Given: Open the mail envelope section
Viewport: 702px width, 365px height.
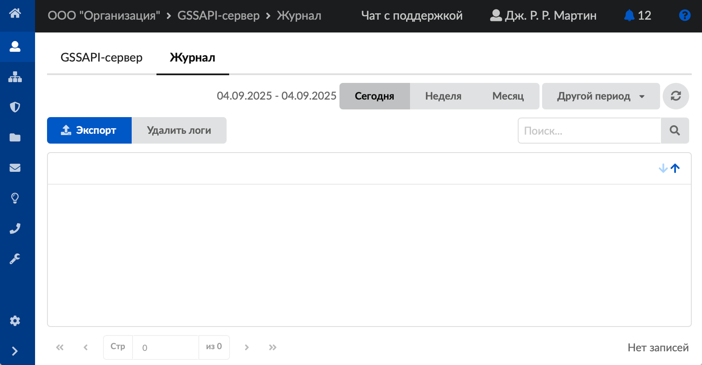Looking at the screenshot, I should [15, 168].
